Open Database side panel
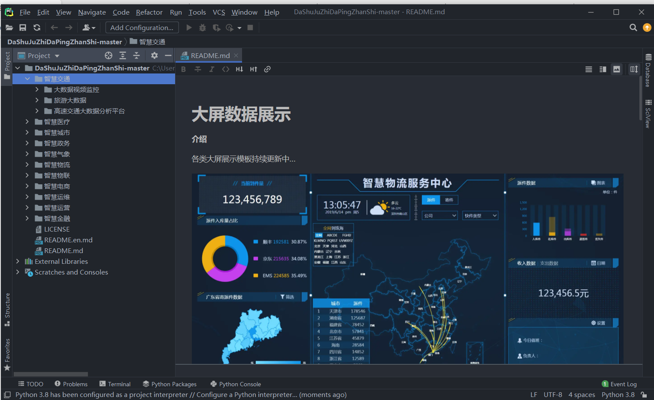 tap(648, 70)
